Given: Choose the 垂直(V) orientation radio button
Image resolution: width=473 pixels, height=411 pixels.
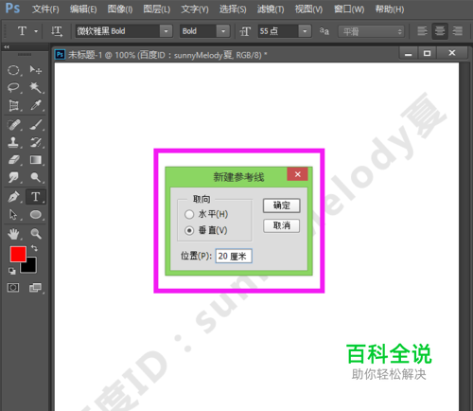Looking at the screenshot, I should [189, 230].
